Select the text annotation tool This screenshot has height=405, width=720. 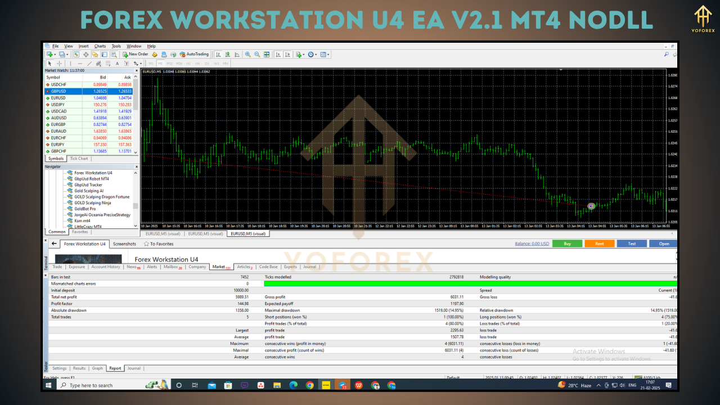118,63
